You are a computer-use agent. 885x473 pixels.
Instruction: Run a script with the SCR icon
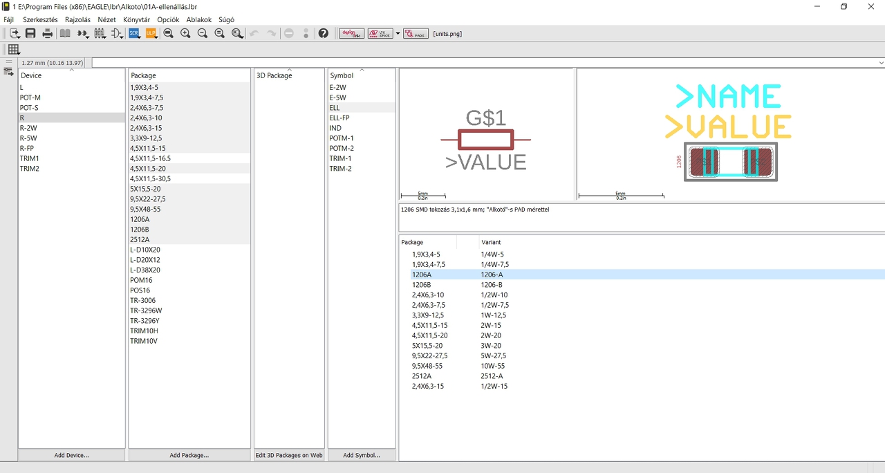[134, 33]
